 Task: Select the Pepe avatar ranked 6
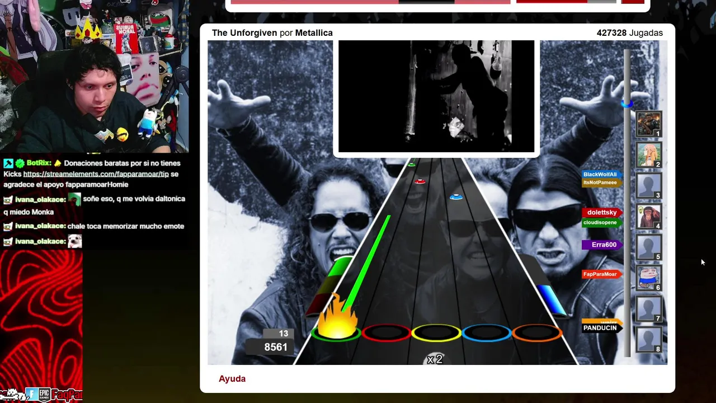coord(649,278)
